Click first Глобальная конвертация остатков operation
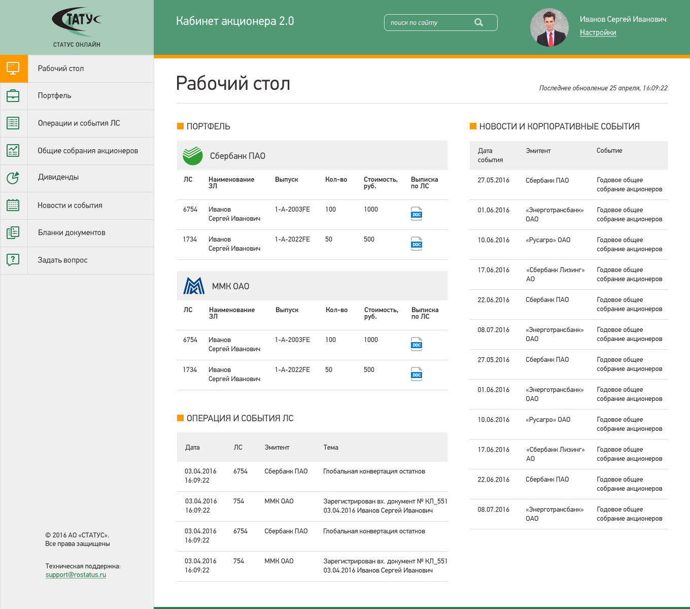Image resolution: width=690 pixels, height=609 pixels. pyautogui.click(x=374, y=471)
